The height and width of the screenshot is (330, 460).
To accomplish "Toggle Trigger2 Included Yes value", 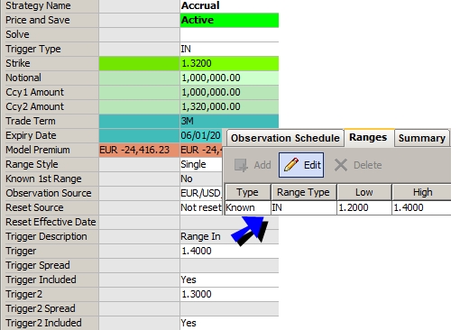I will click(x=229, y=323).
